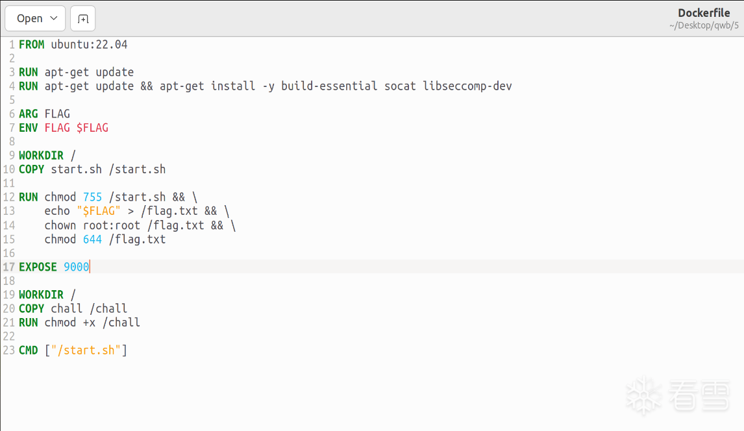Click the chown root:root line
Screen dimensions: 744x431
[x=140, y=225]
